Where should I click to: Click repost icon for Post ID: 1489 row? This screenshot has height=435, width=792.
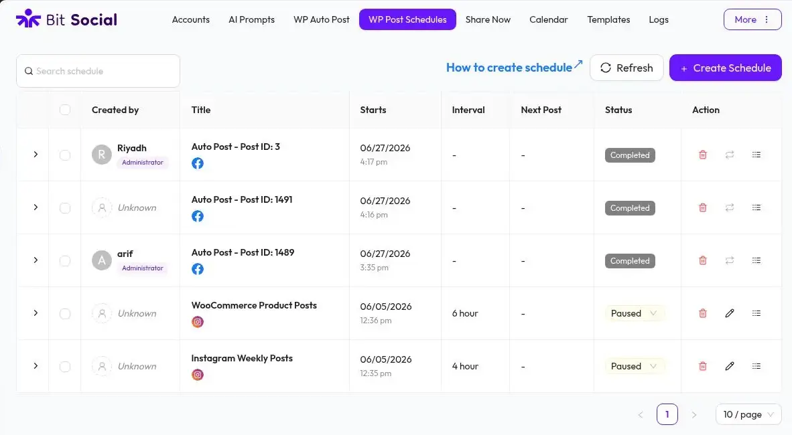(x=730, y=260)
